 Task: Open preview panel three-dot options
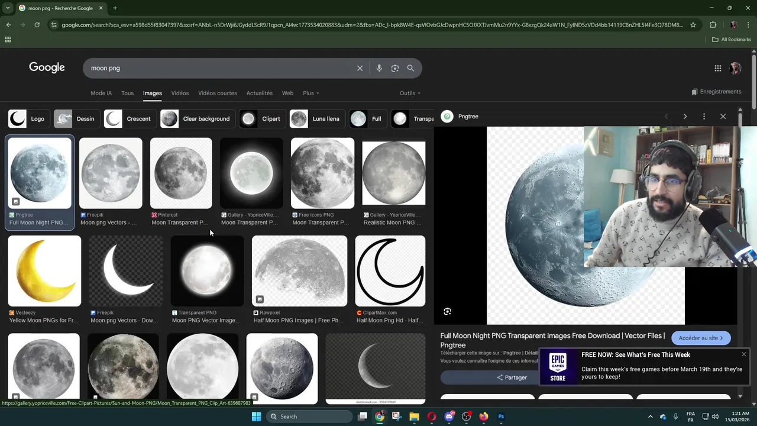point(704,117)
